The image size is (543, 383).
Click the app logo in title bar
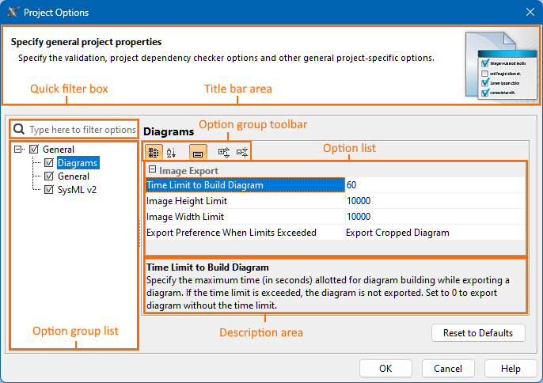(x=12, y=12)
